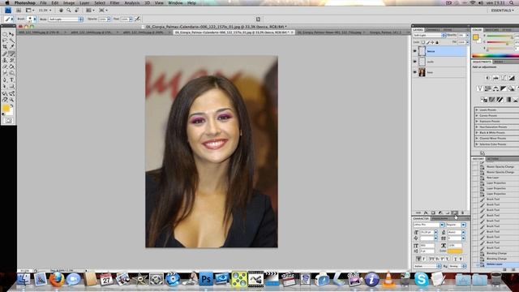Toggle lock image pixels brush icon
Viewport: 519px width, 292px height.
point(428,42)
